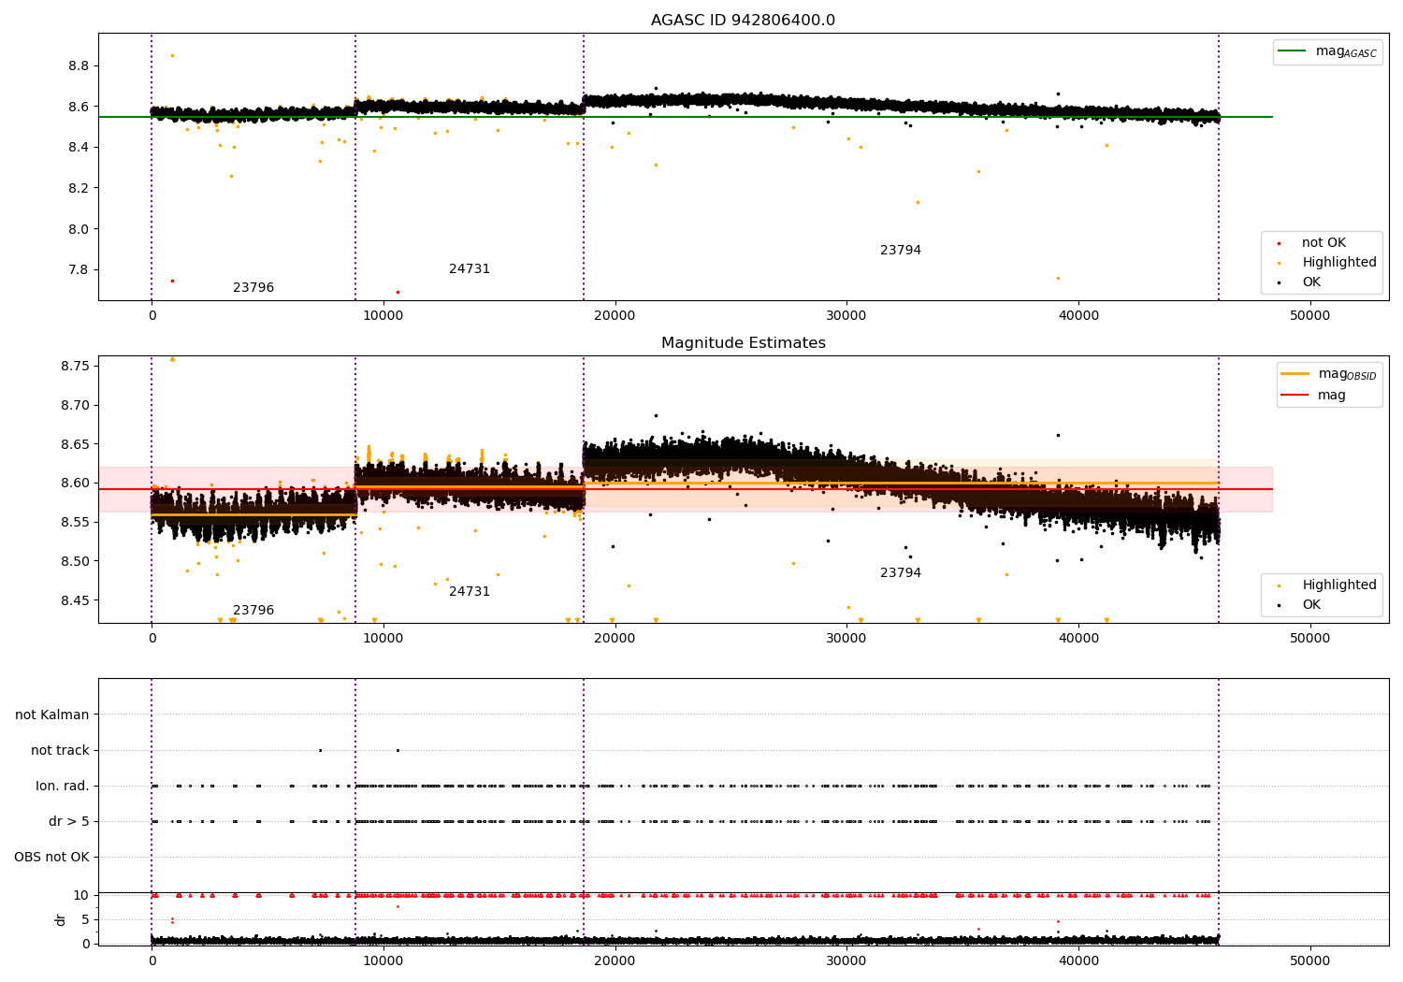The width and height of the screenshot is (1403, 982).
Task: Click the 'OBS not OK' axis label
Action: (x=51, y=858)
